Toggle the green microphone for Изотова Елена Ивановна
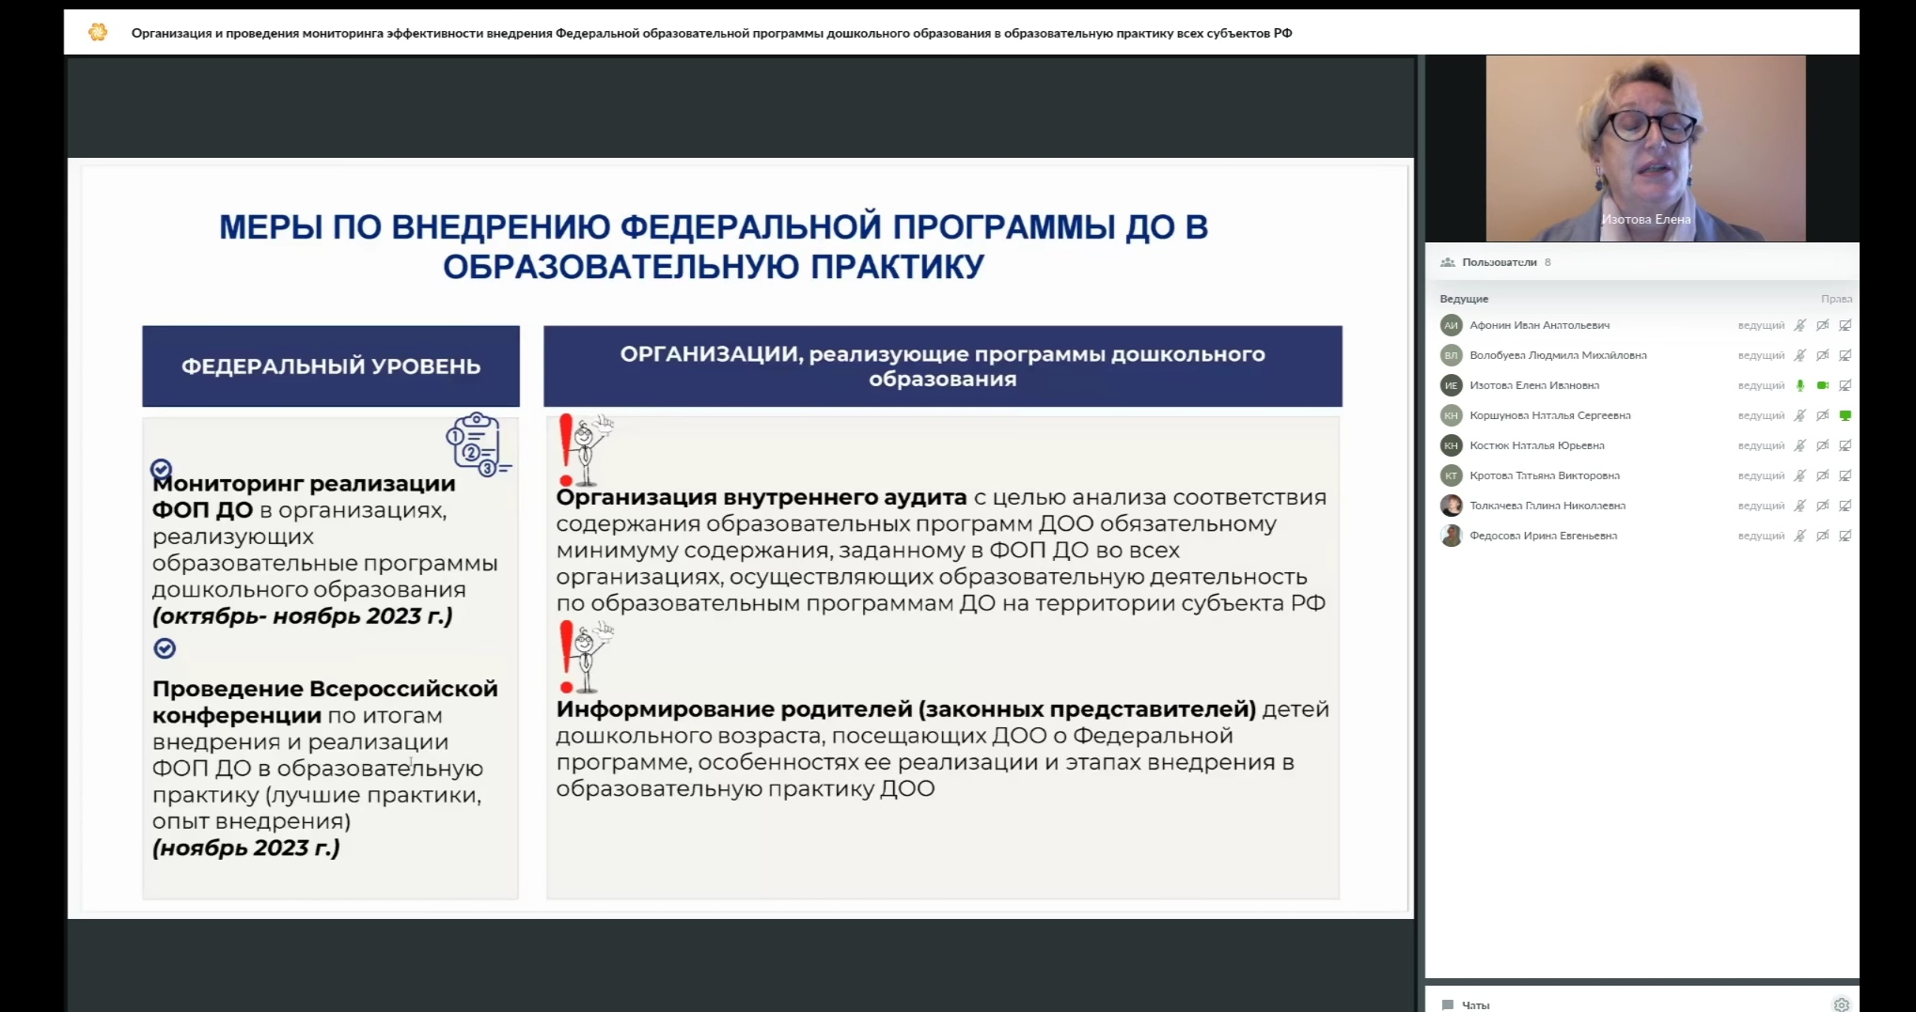Viewport: 1916px width, 1012px height. [x=1799, y=385]
